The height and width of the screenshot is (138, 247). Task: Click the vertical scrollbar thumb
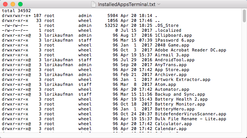(x=244, y=16)
